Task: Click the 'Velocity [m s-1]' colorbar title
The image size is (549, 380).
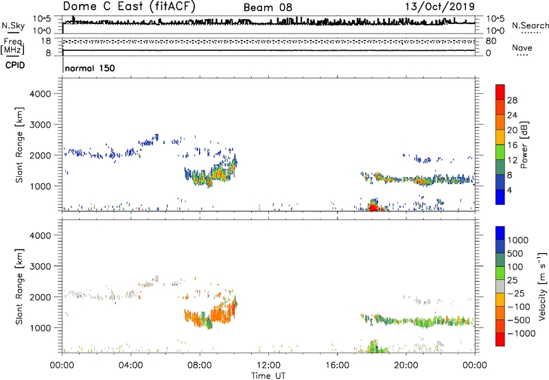Action: pos(542,286)
